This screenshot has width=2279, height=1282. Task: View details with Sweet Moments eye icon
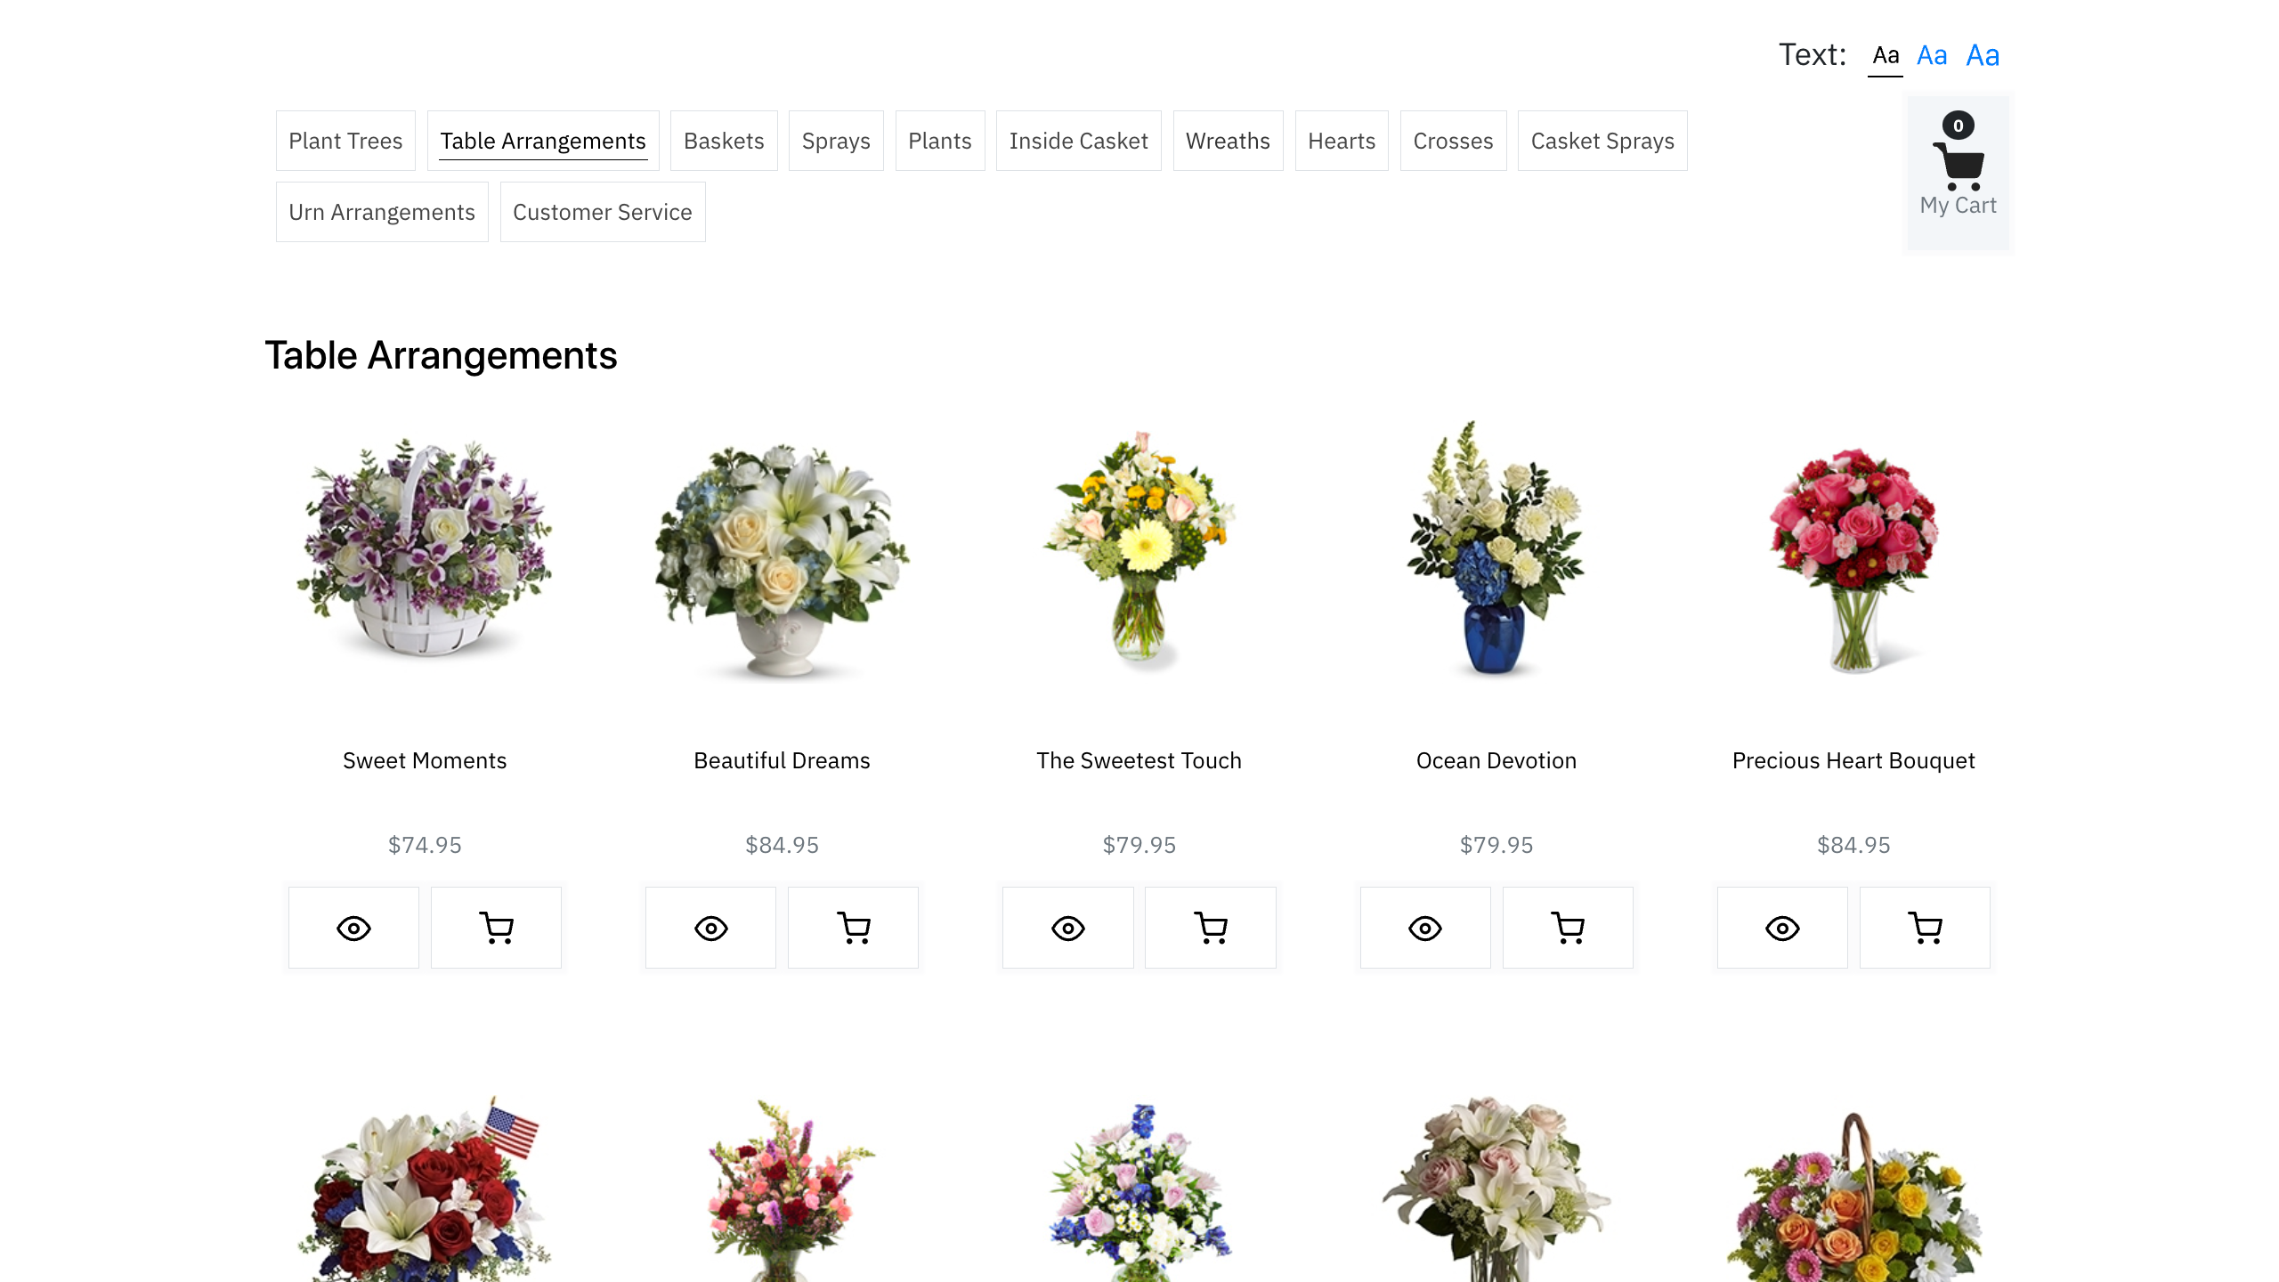coord(353,928)
